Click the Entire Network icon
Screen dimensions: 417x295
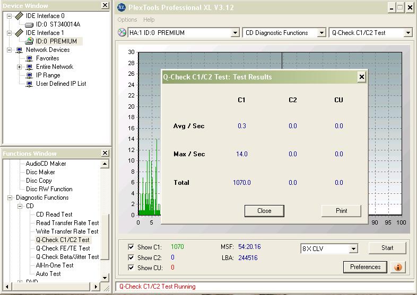(29, 67)
